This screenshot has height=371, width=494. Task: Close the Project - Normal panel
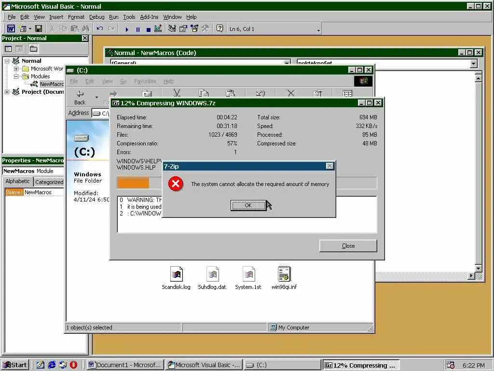pos(85,38)
